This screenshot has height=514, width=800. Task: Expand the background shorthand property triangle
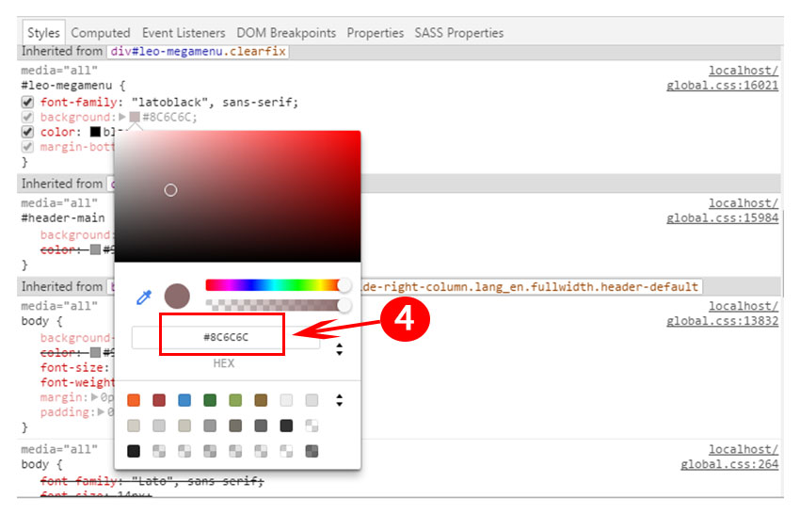click(x=121, y=118)
